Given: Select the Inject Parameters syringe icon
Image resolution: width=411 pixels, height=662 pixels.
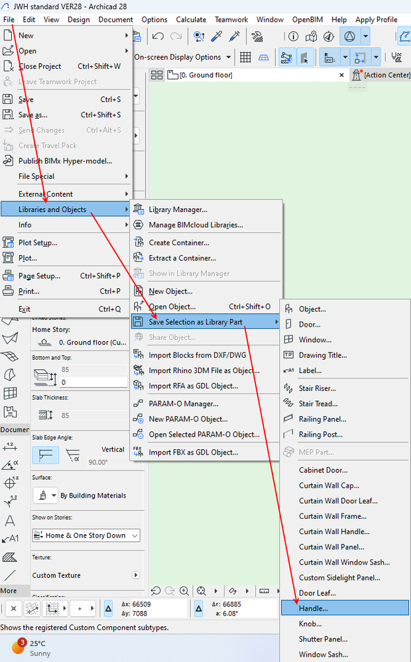Looking at the screenshot, I should tap(235, 36).
